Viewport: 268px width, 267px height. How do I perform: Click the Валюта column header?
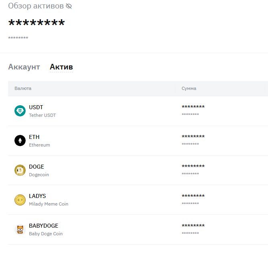pyautogui.click(x=23, y=88)
